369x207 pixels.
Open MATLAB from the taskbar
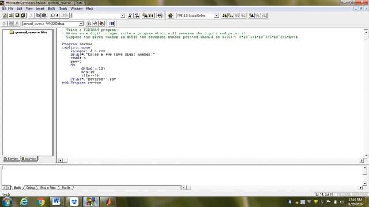coord(108,202)
